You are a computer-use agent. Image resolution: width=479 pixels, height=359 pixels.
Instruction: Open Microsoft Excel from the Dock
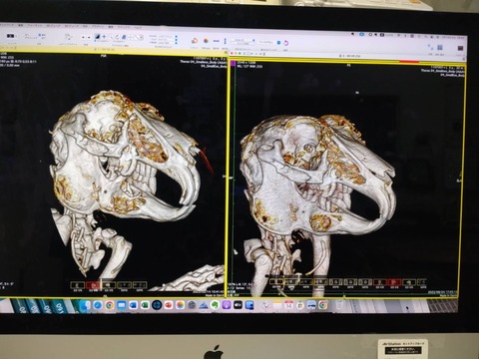point(145,305)
